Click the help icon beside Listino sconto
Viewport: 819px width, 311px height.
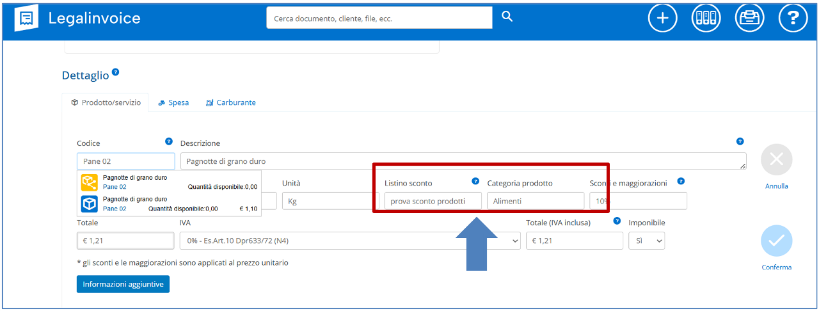pos(475,181)
